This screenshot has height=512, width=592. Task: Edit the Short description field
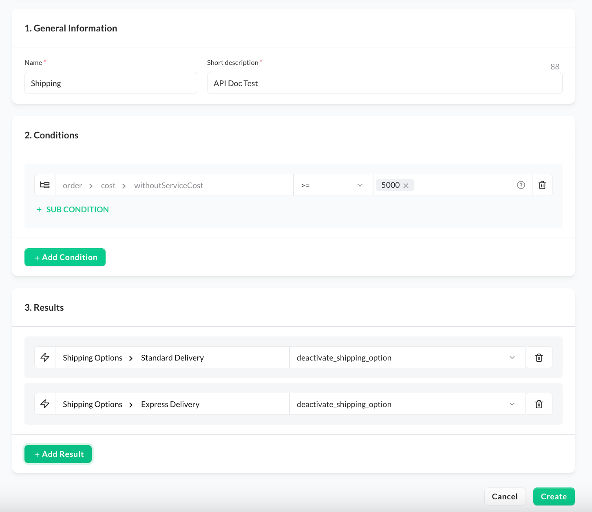[384, 83]
